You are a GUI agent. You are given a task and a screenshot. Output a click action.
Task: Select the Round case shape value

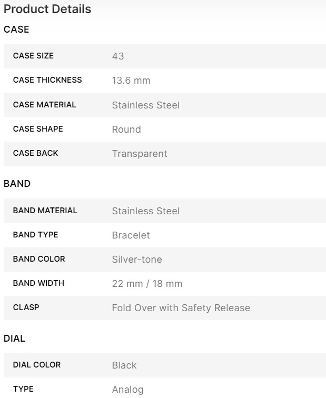(126, 130)
